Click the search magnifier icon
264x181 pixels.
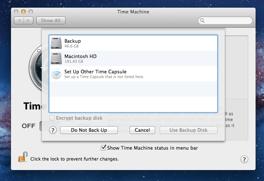tap(202, 20)
